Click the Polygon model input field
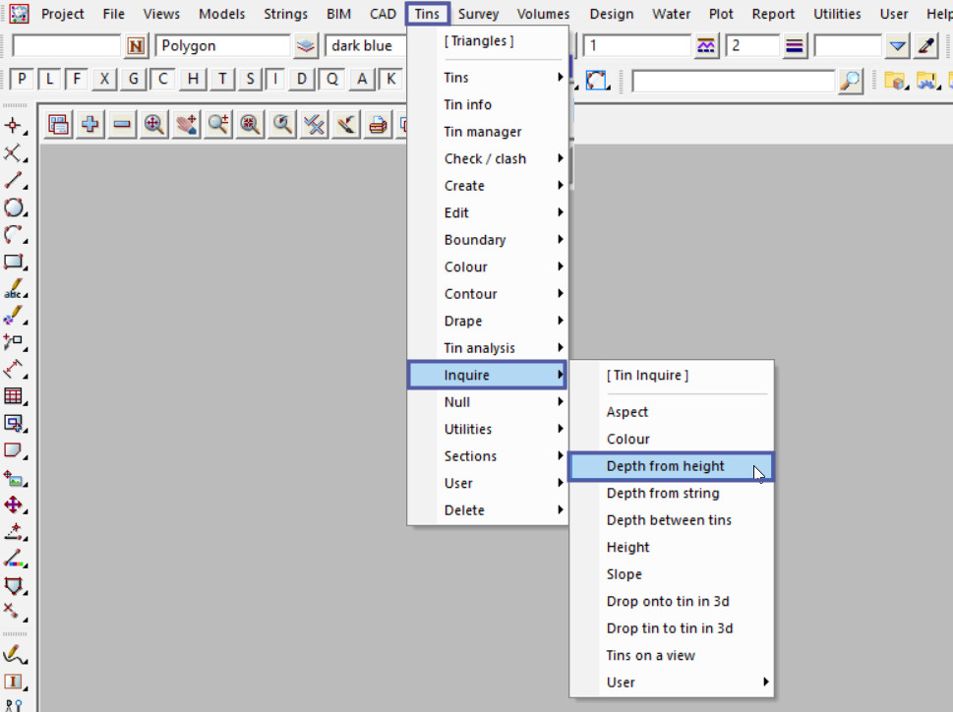The width and height of the screenshot is (953, 712). point(222,46)
